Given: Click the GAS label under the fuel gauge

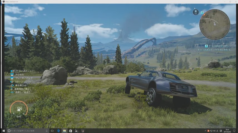Looking at the screenshot, I should [19, 117].
